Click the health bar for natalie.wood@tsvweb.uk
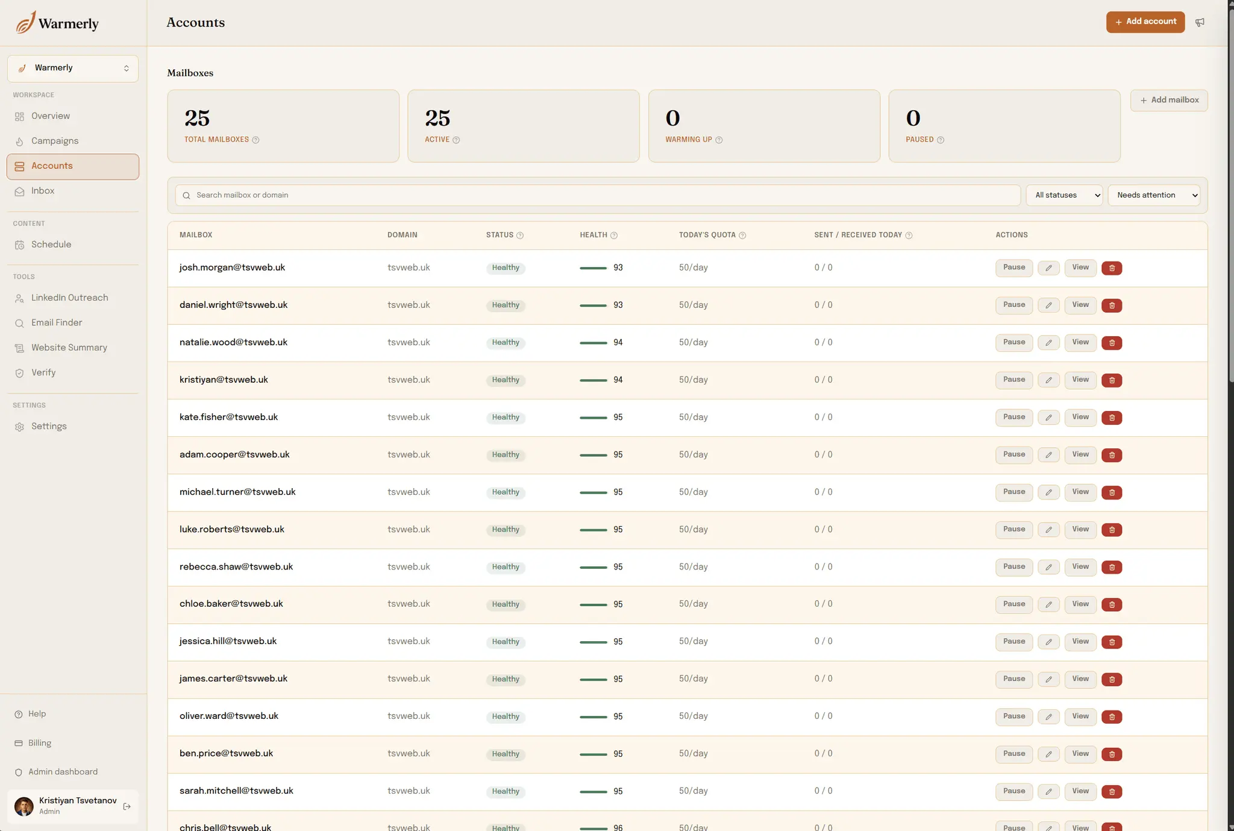 click(593, 343)
